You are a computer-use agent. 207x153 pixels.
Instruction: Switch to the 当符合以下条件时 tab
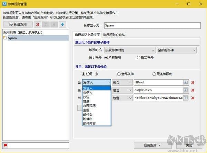pyautogui.click(x=87, y=35)
